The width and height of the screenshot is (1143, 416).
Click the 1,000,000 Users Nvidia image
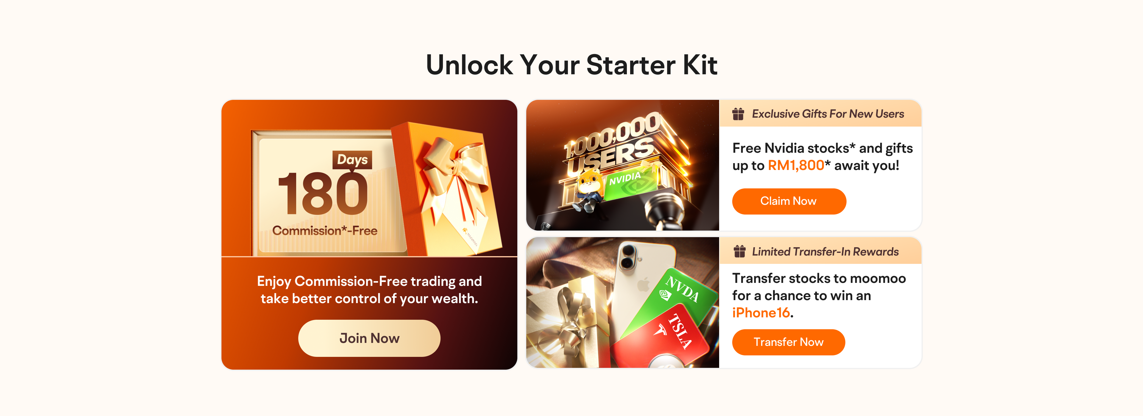tap(622, 165)
